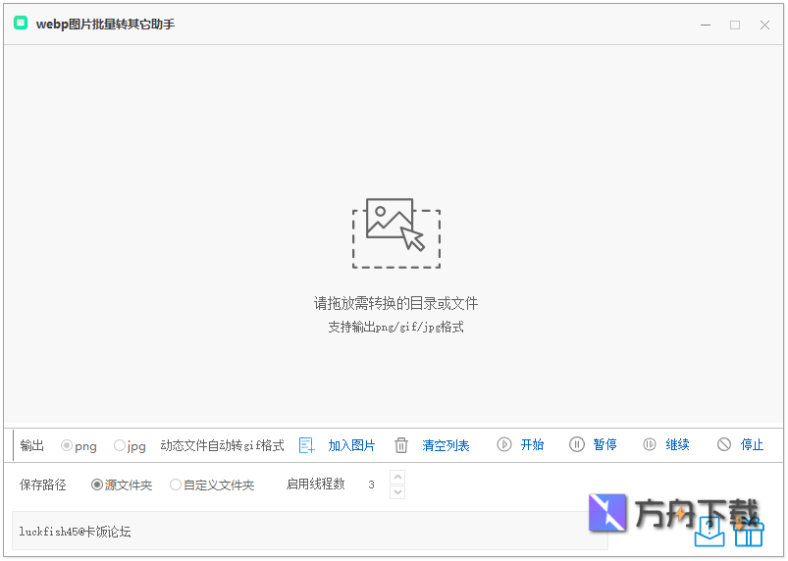
Task: Click the 请拖放需转换的目录或文件 prompt text
Action: 396,303
